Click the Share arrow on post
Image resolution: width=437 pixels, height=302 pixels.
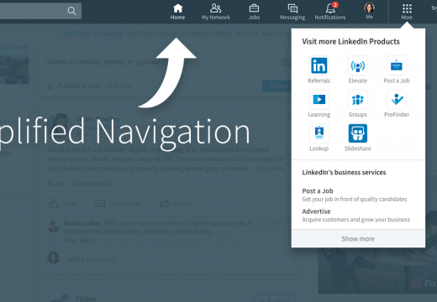165,204
